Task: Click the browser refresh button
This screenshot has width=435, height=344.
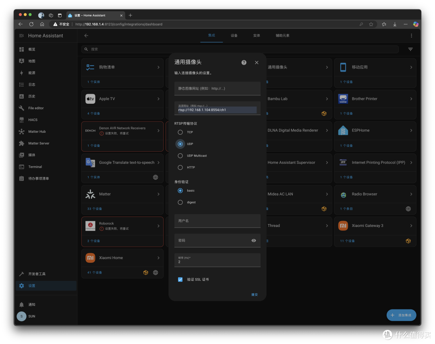Action: 31,24
